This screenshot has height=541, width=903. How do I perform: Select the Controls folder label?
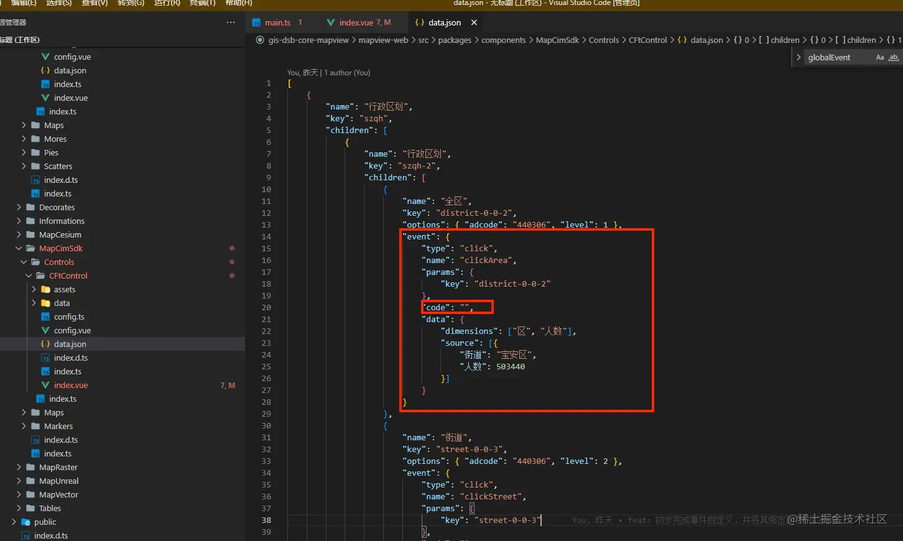point(59,262)
